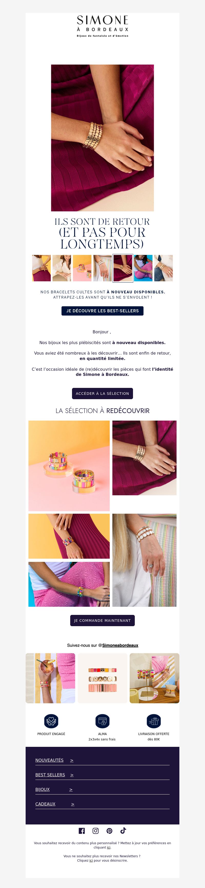Image resolution: width=205 pixels, height=888 pixels.
Task: Open the Facebook social icon
Action: coord(82,830)
